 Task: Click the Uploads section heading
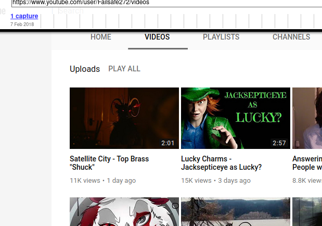point(85,69)
